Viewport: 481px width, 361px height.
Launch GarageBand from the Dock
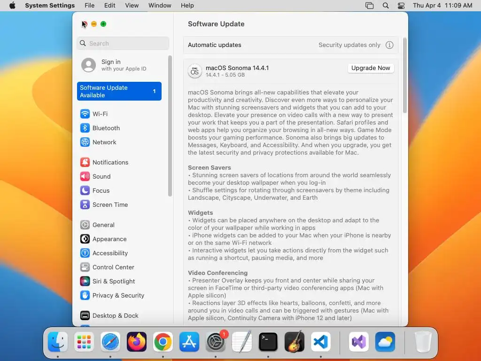click(x=295, y=342)
